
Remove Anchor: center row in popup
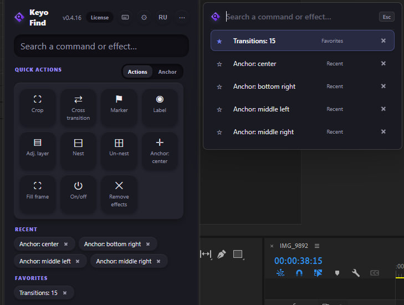383,63
